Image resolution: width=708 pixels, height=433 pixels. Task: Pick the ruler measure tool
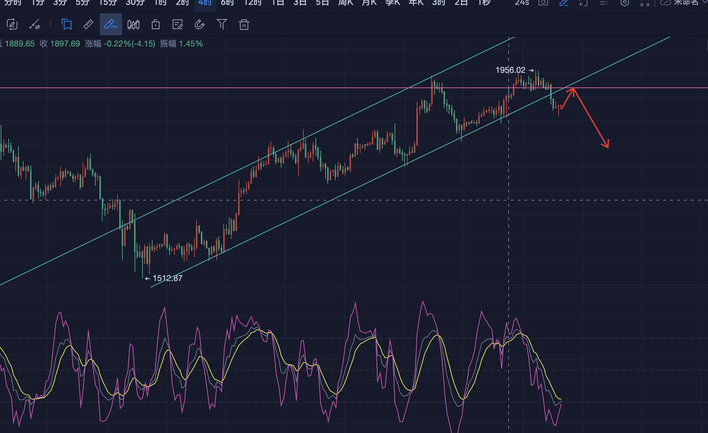88,25
